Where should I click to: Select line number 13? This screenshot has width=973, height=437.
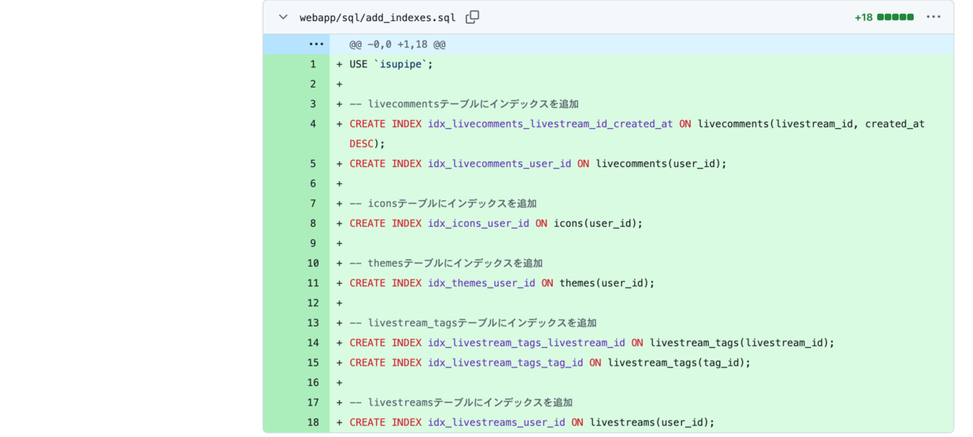(313, 323)
